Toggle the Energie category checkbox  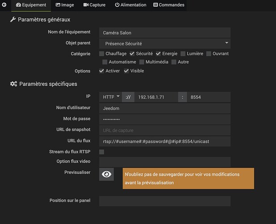(158, 54)
